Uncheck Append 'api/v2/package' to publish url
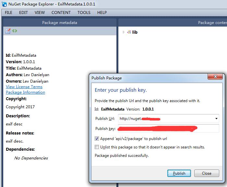The image size is (227, 187). [x=97, y=139]
